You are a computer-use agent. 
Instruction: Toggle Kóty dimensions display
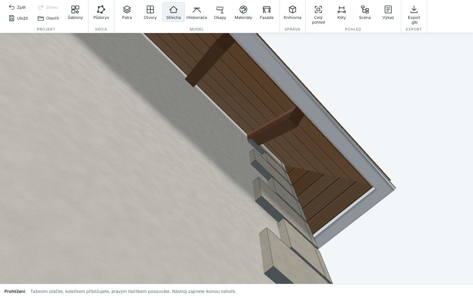coord(342,12)
